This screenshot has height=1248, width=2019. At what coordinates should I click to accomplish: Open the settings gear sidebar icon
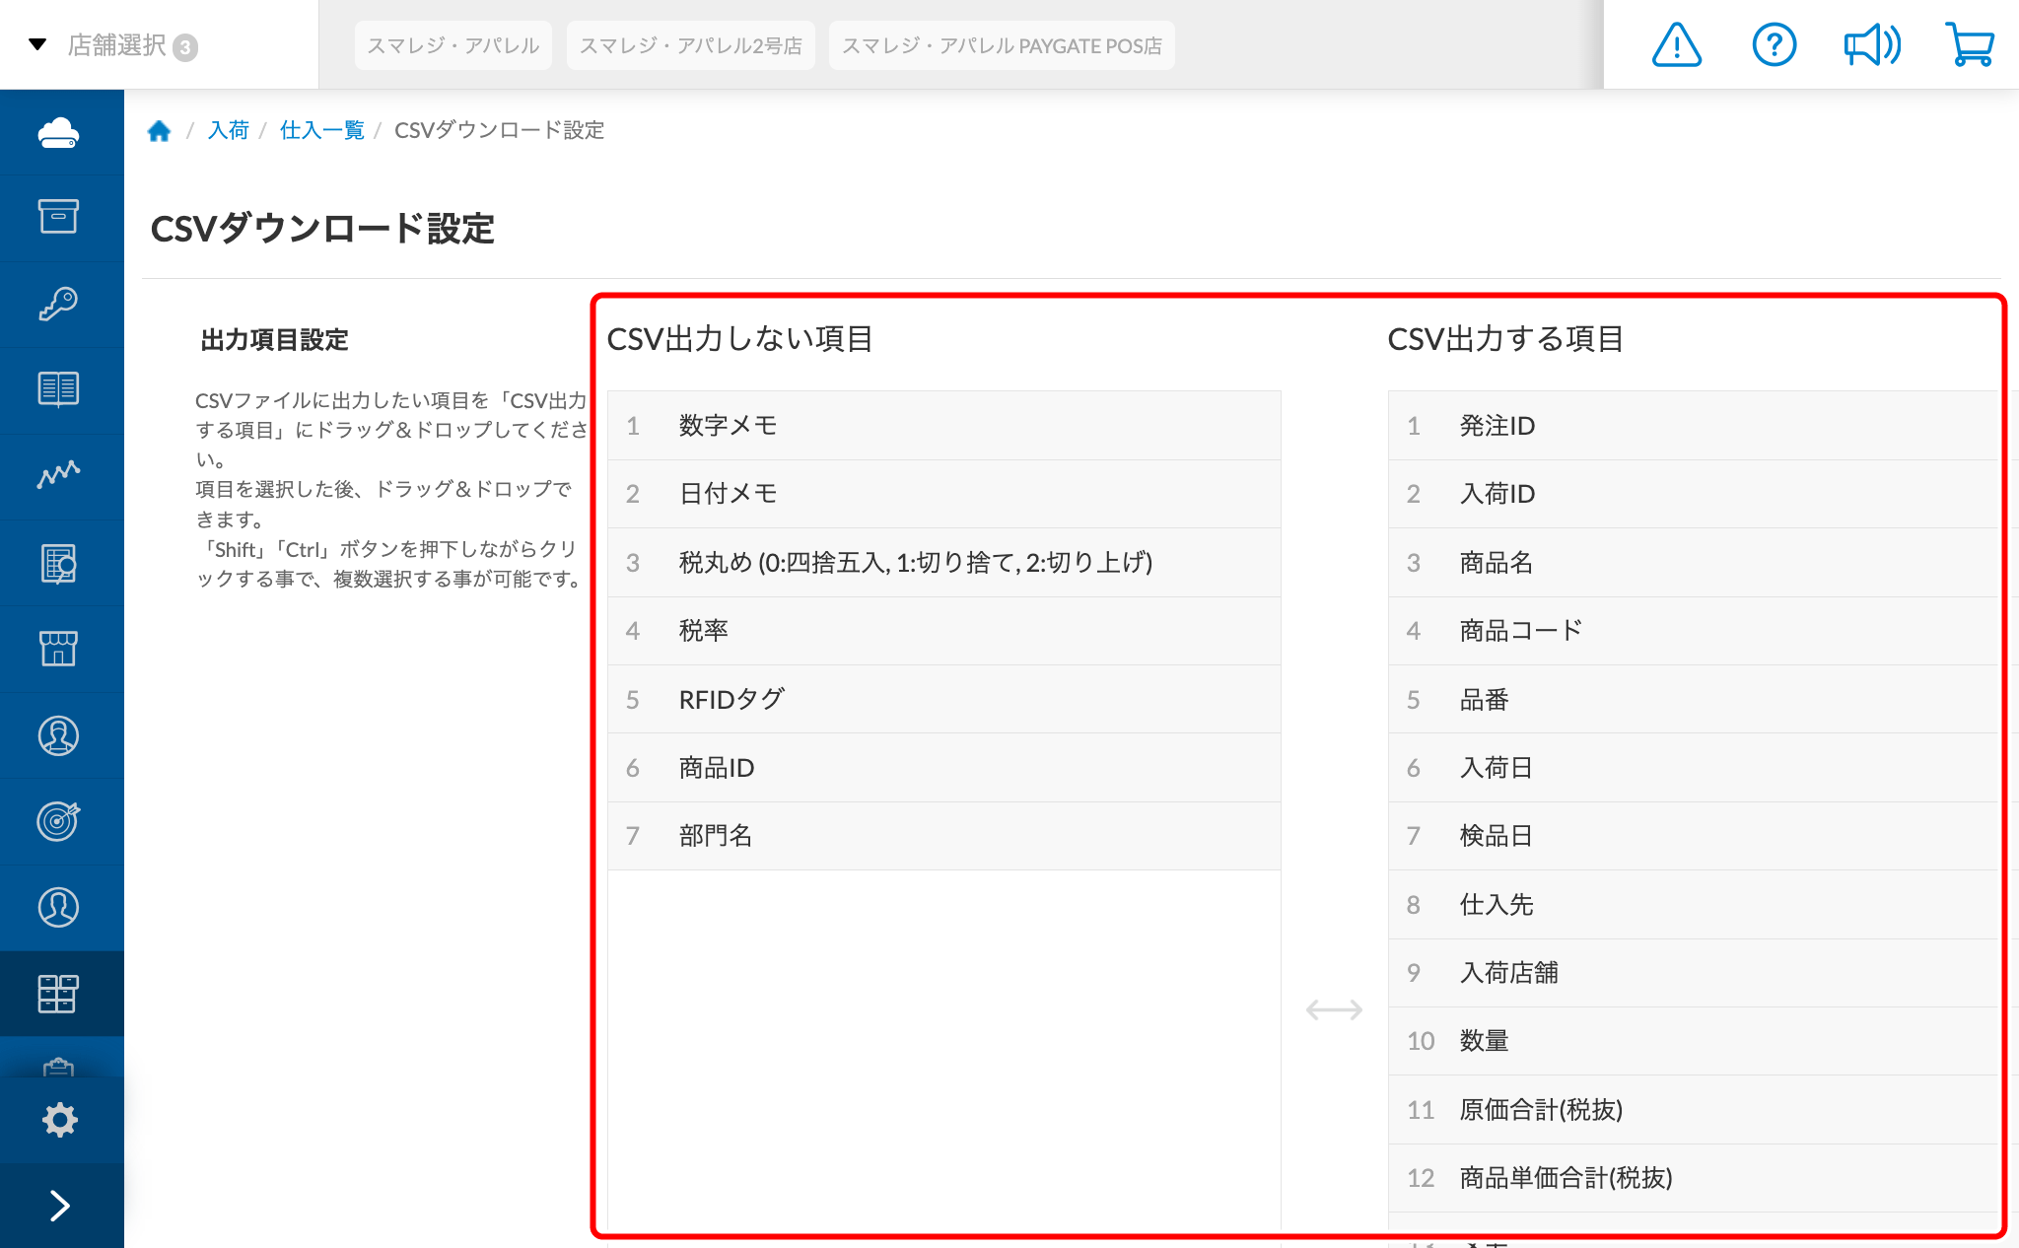pyautogui.click(x=59, y=1120)
